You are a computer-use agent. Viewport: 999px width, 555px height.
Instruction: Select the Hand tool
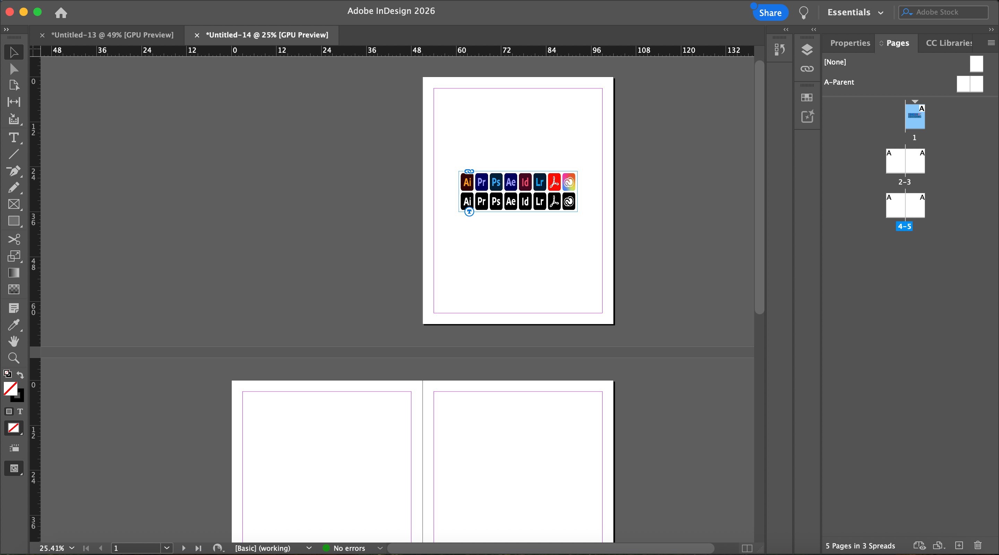[14, 341]
